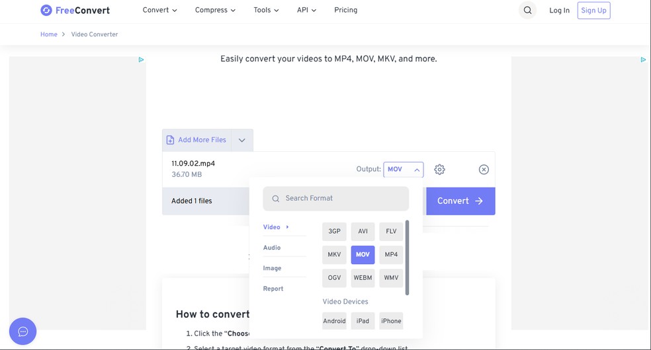Open the search magnifier icon in header

527,11
